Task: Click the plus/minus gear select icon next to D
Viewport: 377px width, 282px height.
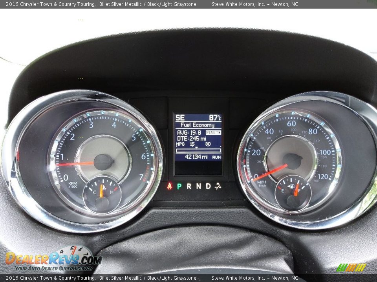Action: tap(218, 186)
